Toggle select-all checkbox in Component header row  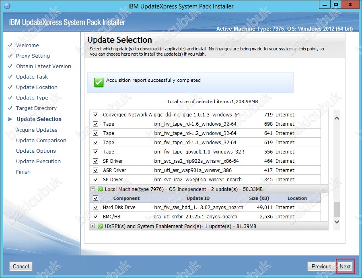pyautogui.click(x=95, y=198)
